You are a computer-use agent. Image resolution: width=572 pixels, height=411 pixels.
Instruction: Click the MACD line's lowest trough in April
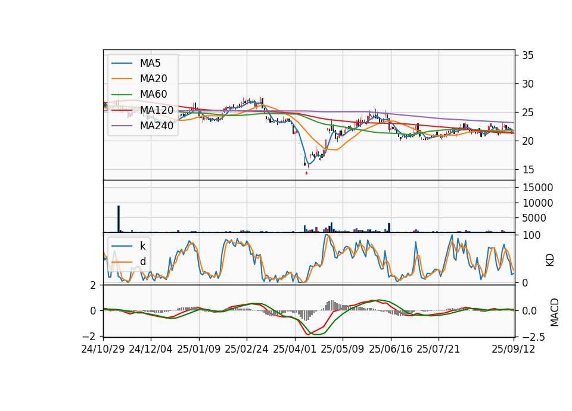[308, 334]
